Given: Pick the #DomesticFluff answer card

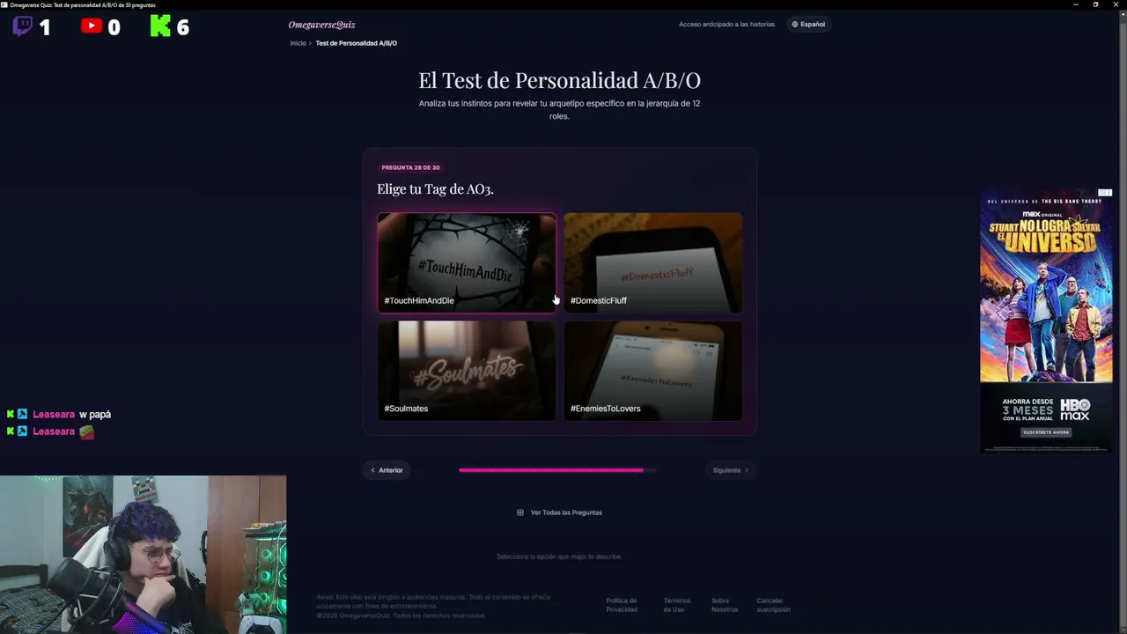Looking at the screenshot, I should coord(652,262).
